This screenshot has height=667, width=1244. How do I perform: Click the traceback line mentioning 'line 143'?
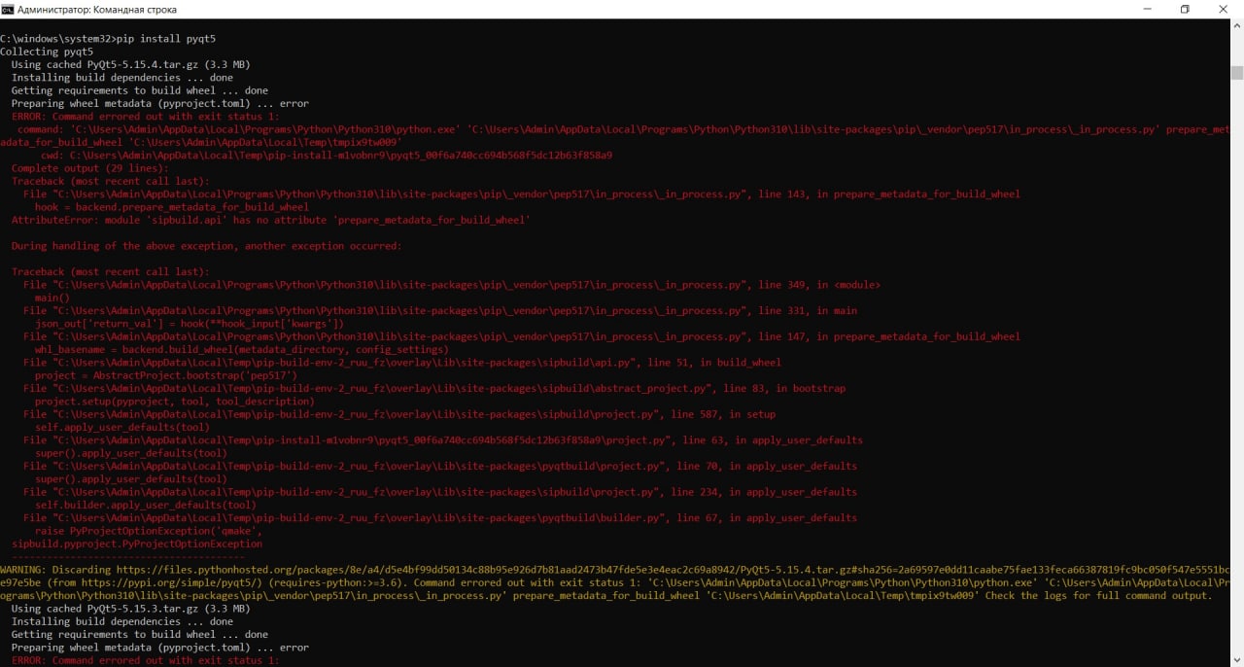click(522, 193)
